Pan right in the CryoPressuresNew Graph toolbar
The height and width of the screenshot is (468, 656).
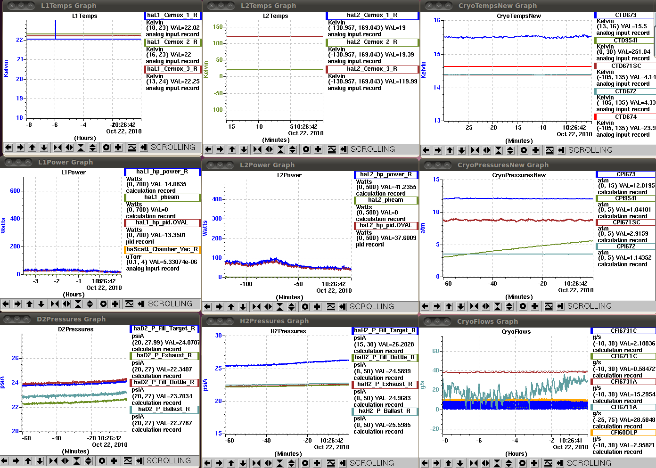437,306
